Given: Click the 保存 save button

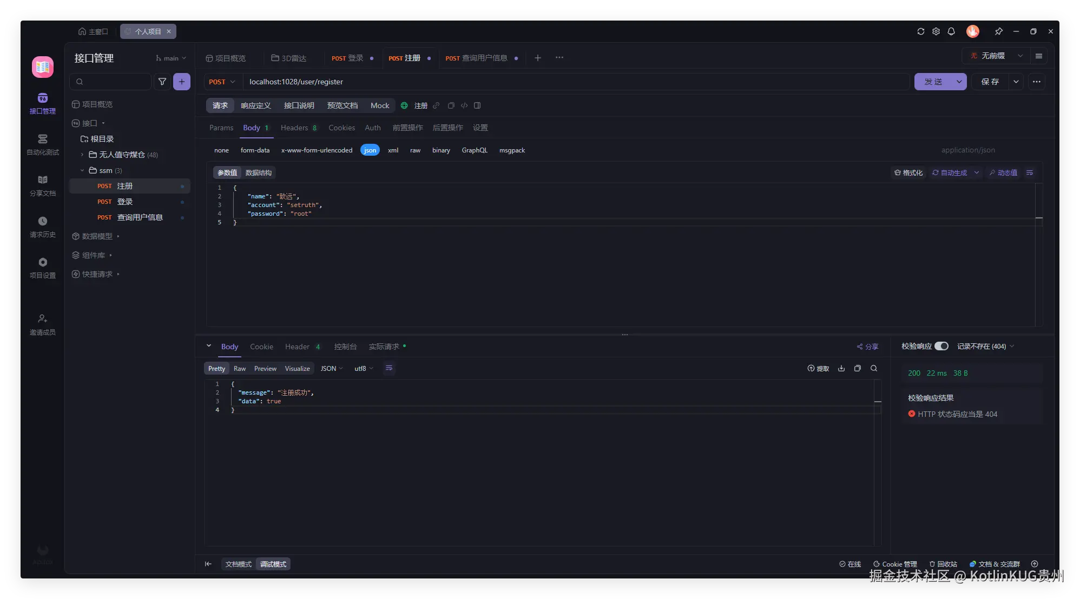Looking at the screenshot, I should [990, 82].
